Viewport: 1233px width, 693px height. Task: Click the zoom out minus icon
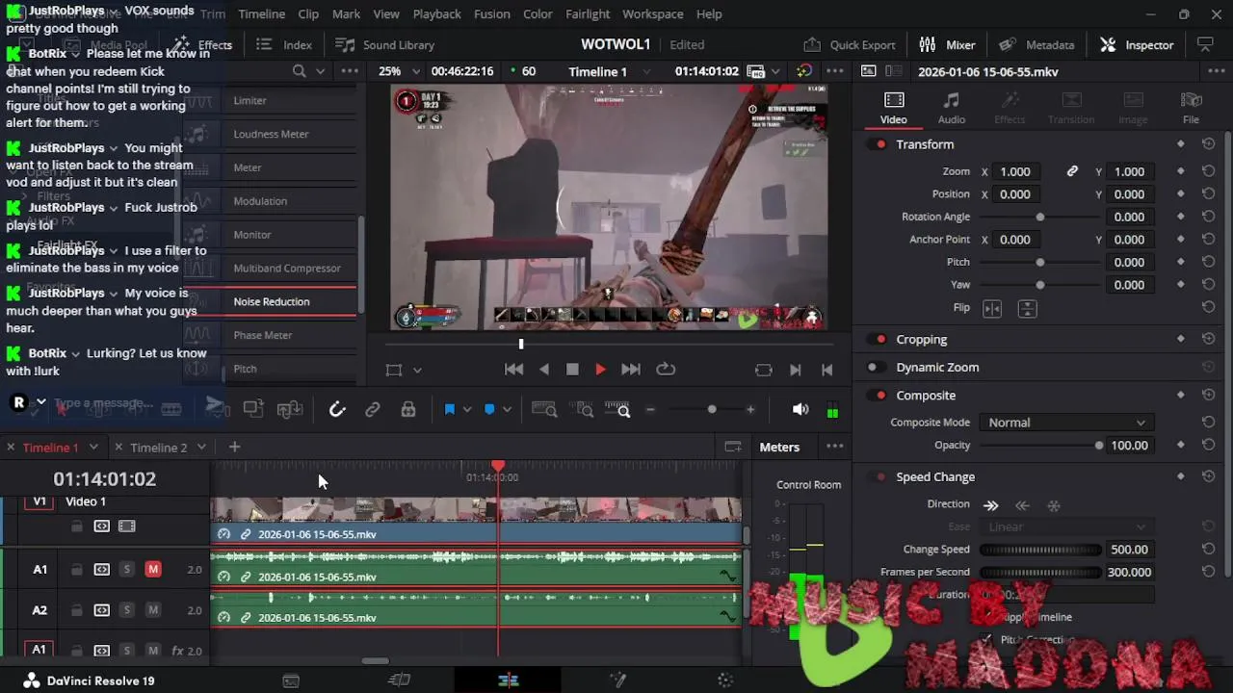(650, 409)
